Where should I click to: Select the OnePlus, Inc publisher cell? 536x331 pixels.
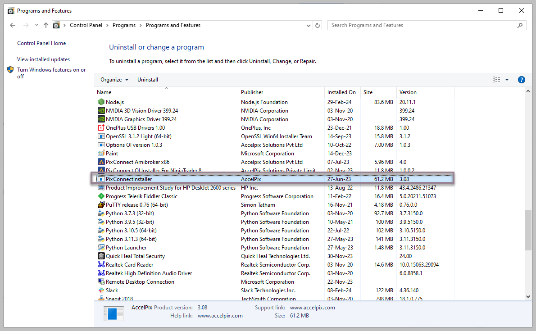coord(256,128)
